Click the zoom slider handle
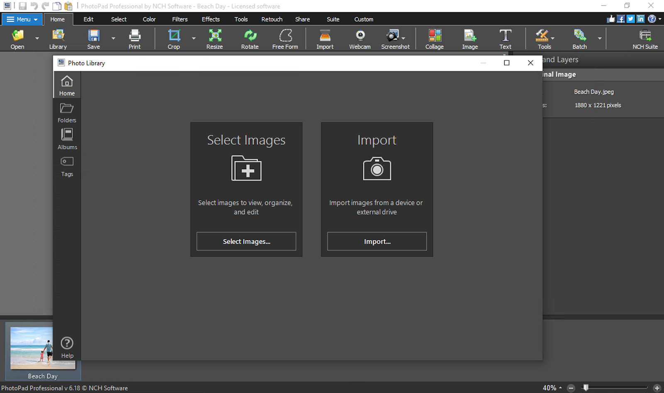The width and height of the screenshot is (664, 393). point(586,388)
